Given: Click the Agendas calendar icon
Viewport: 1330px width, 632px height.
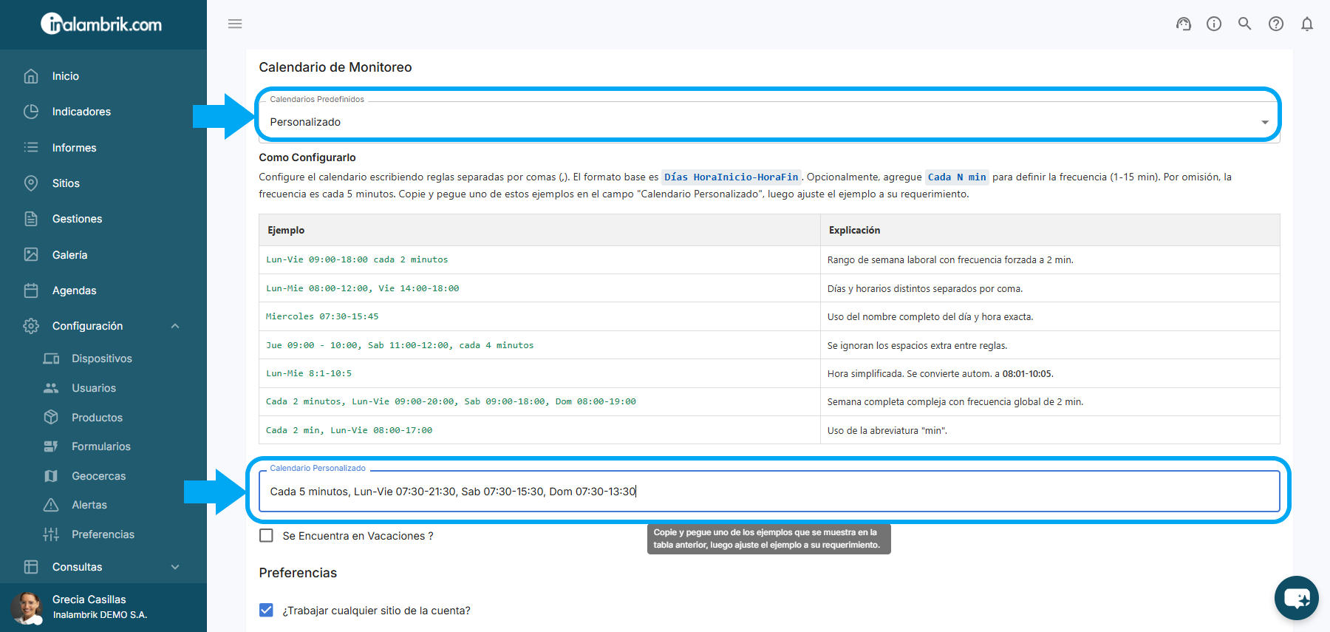Looking at the screenshot, I should click(31, 290).
